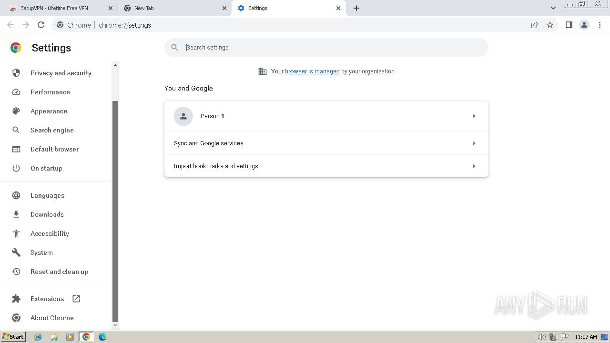Switch to the New Tab tab
Image resolution: width=610 pixels, height=343 pixels.
(x=175, y=8)
